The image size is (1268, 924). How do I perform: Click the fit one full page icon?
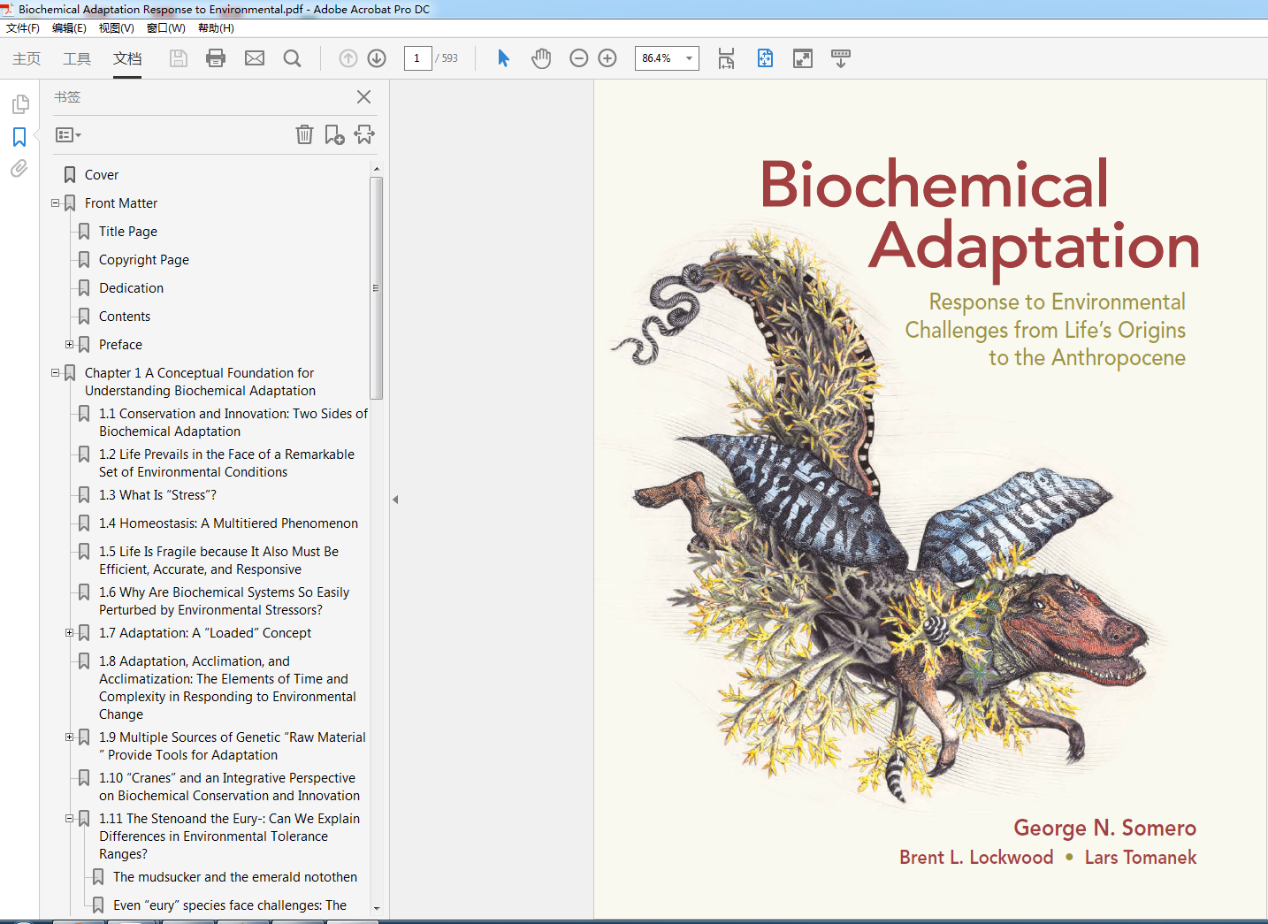coord(765,58)
